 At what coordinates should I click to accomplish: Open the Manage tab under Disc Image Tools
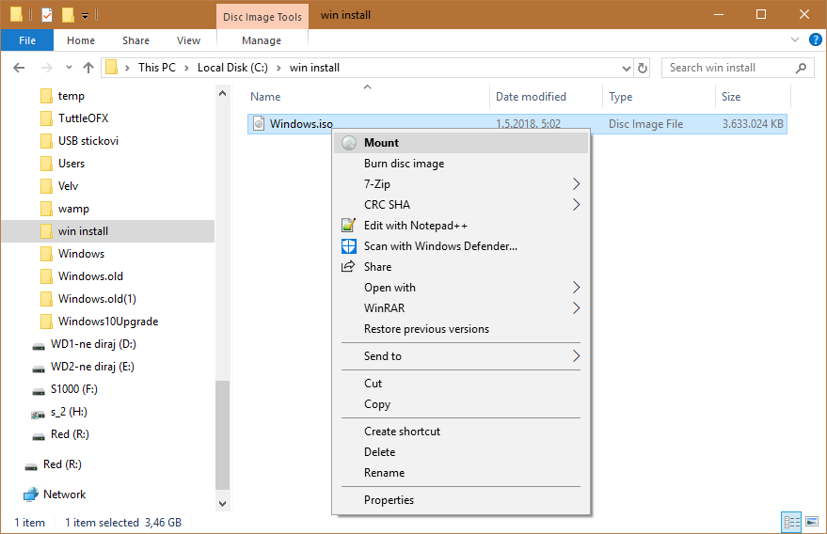point(262,40)
